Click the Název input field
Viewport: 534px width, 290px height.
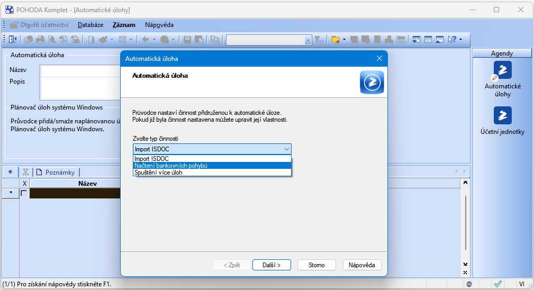[x=79, y=70]
